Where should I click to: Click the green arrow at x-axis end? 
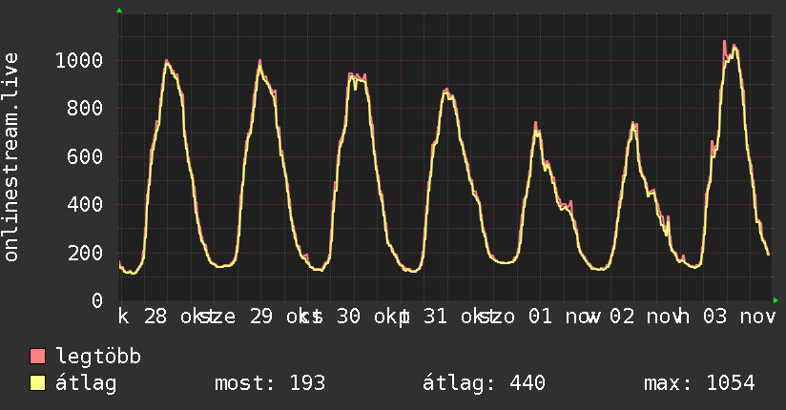[776, 300]
